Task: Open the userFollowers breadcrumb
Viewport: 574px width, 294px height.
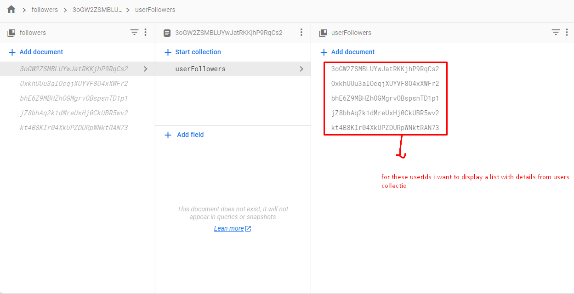Action: coord(155,10)
